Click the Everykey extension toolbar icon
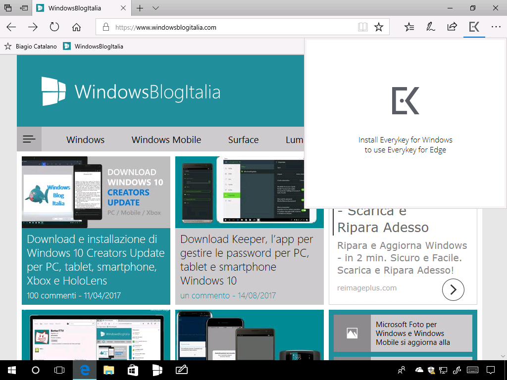The image size is (507, 380). click(x=474, y=27)
